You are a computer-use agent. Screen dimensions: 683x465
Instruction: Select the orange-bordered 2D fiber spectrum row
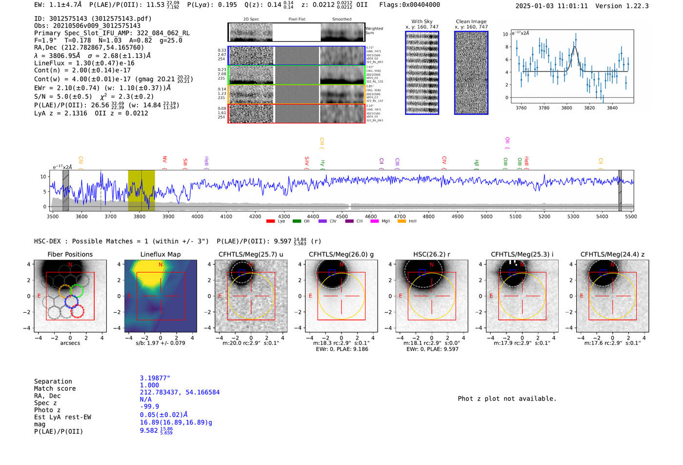pos(297,94)
